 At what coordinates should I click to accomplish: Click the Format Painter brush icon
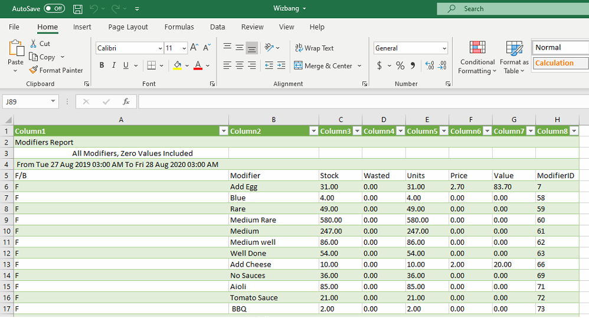click(34, 70)
